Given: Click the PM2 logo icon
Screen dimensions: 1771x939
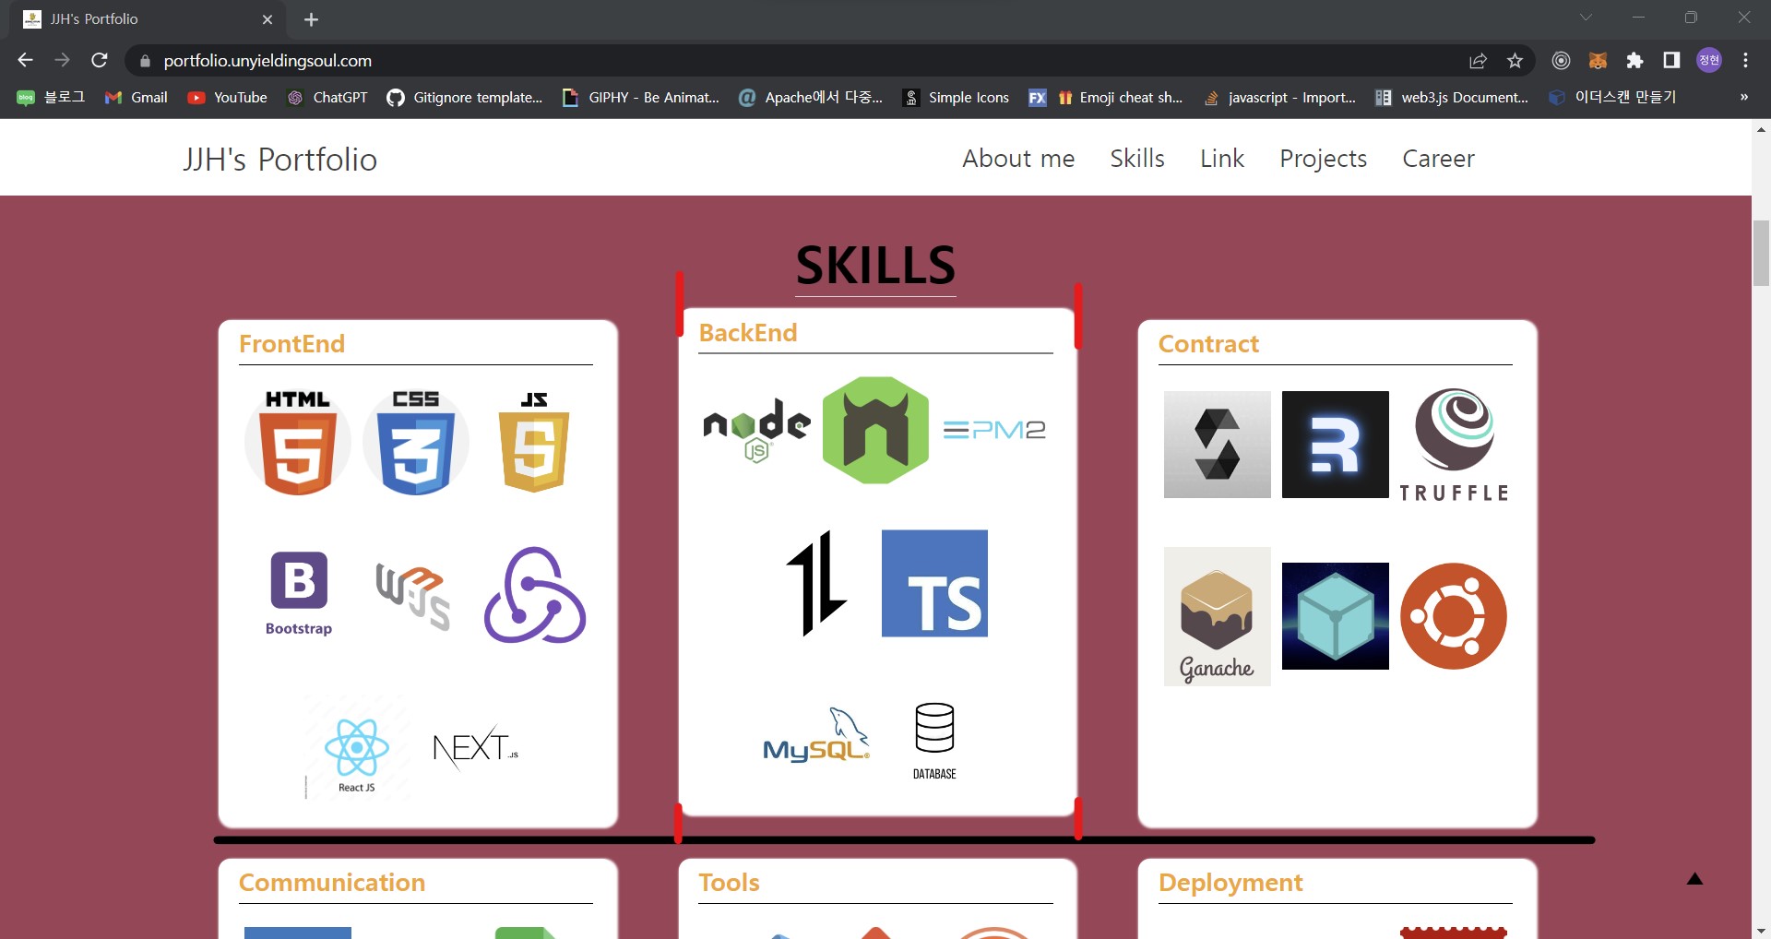Looking at the screenshot, I should [993, 430].
